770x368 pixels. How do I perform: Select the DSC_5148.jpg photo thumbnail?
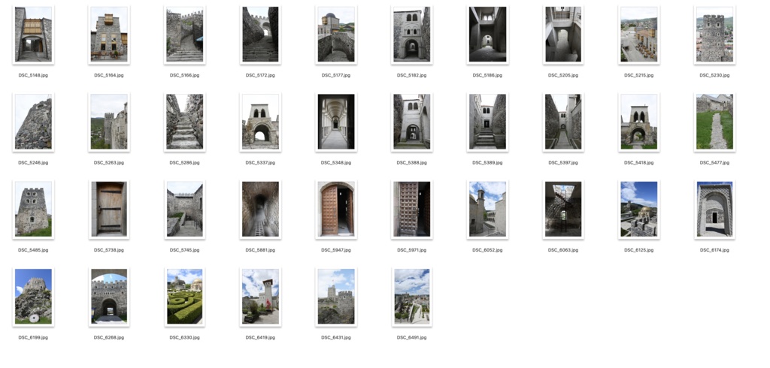[33, 35]
